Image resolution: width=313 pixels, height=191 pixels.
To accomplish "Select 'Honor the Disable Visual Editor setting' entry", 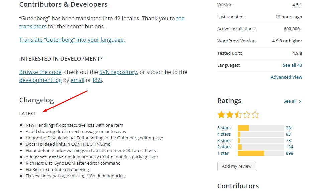I will coord(94,138).
